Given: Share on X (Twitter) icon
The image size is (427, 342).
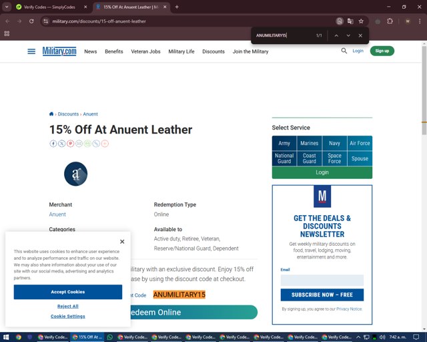Looking at the screenshot, I should pyautogui.click(x=62, y=144).
